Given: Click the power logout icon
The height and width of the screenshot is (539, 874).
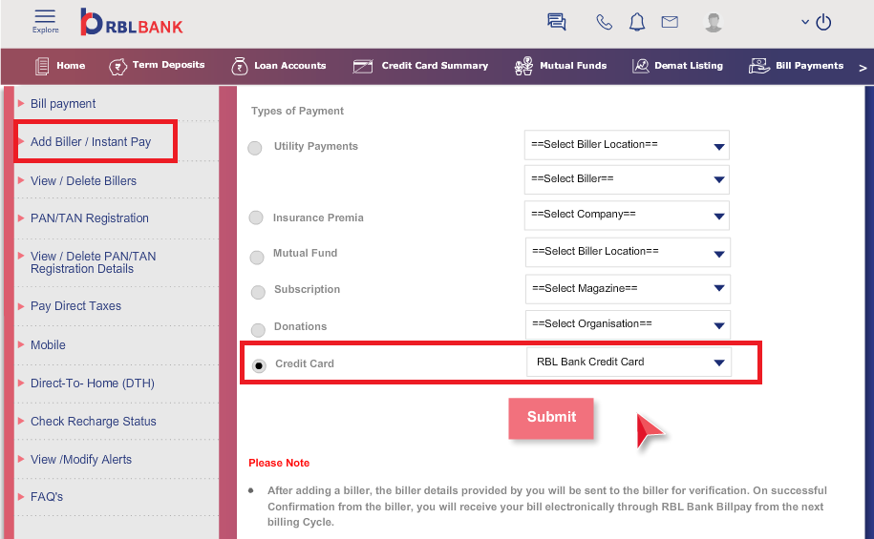Looking at the screenshot, I should [x=823, y=22].
